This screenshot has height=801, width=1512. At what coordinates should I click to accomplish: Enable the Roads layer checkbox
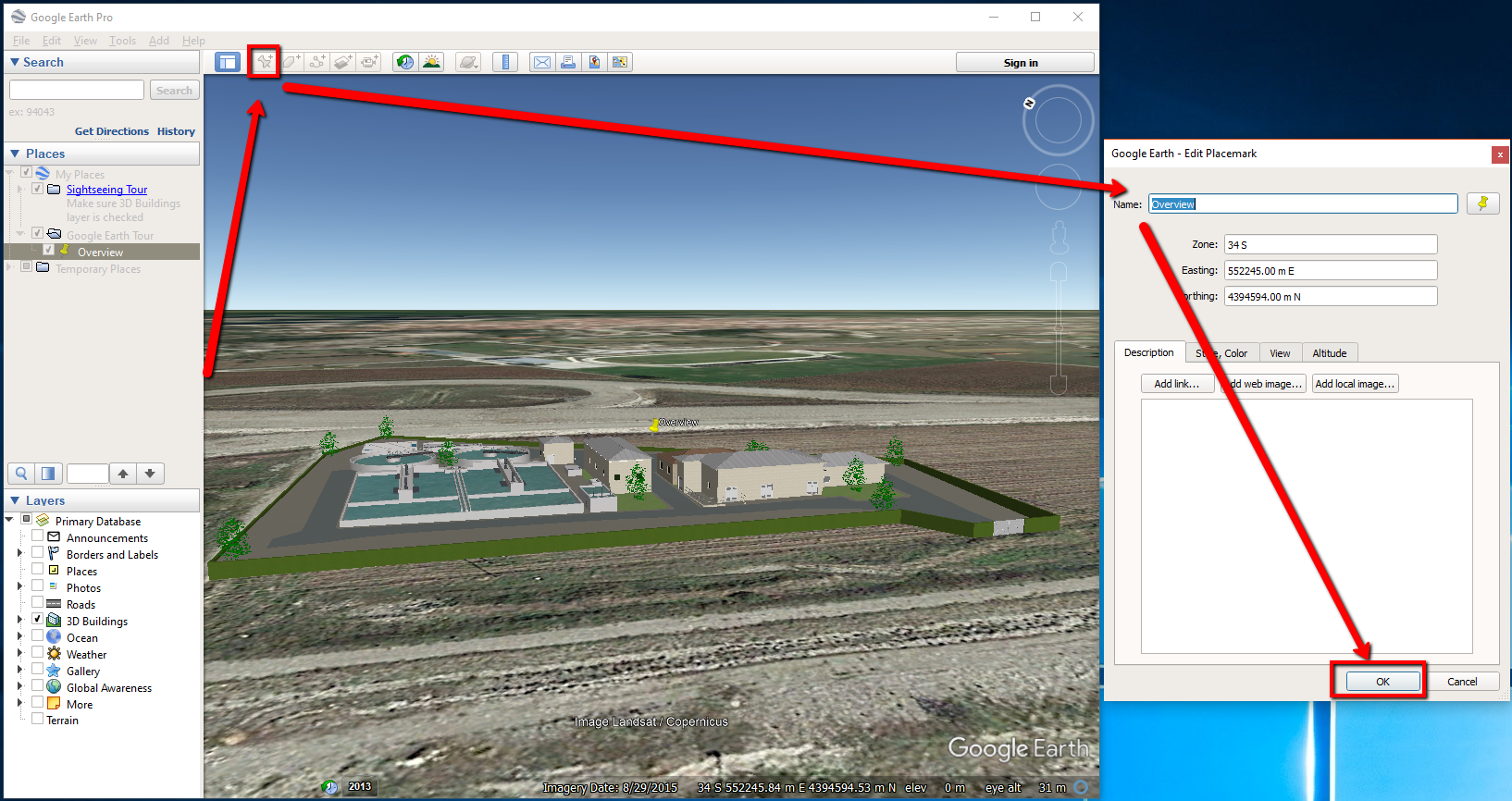(x=37, y=602)
